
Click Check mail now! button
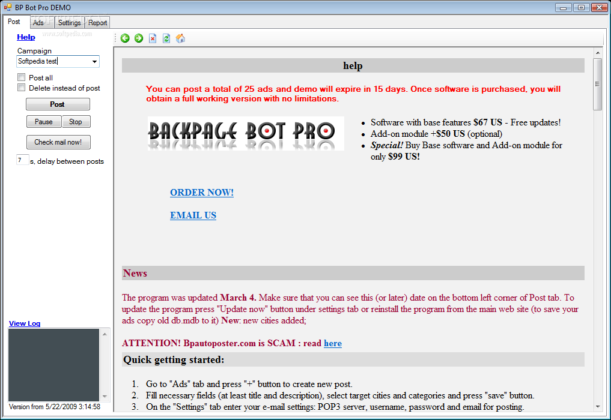(x=58, y=142)
